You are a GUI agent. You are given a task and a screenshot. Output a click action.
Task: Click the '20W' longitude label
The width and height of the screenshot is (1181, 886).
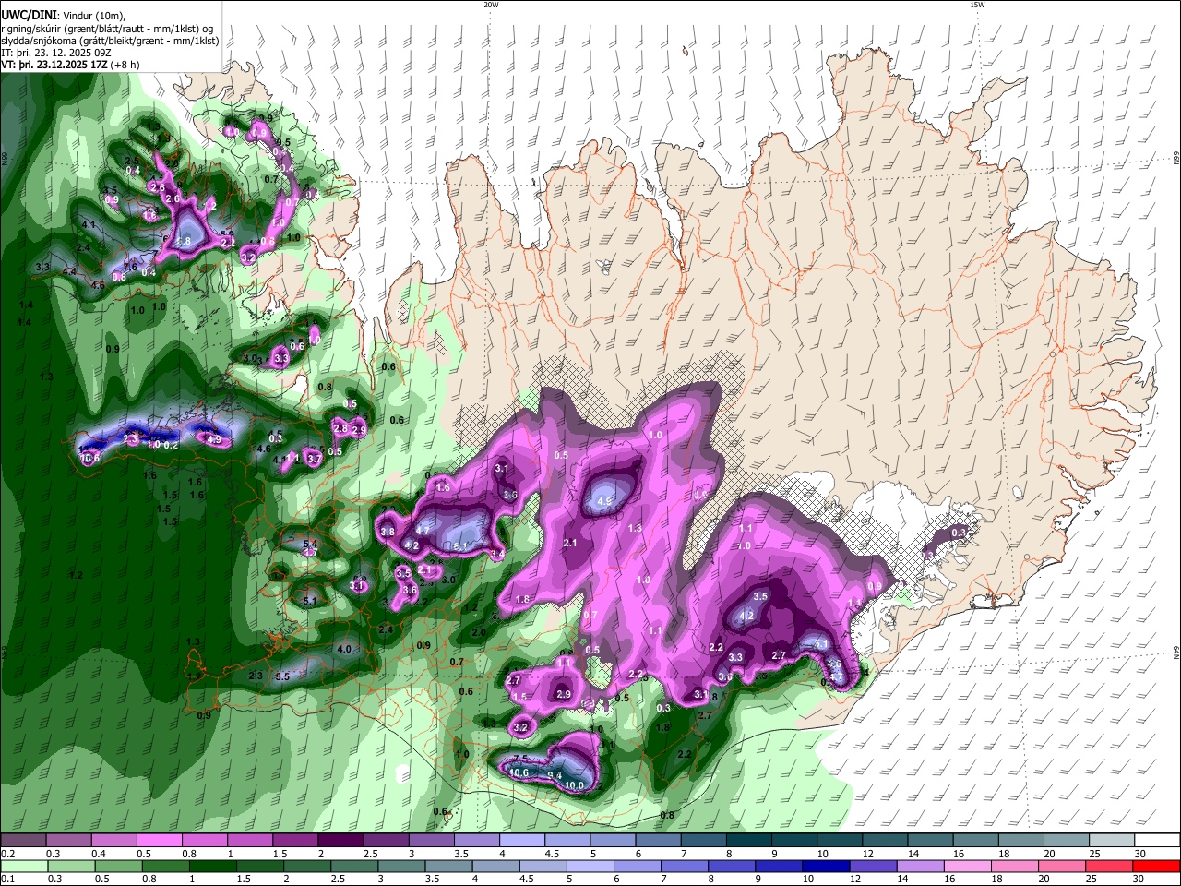(491, 5)
